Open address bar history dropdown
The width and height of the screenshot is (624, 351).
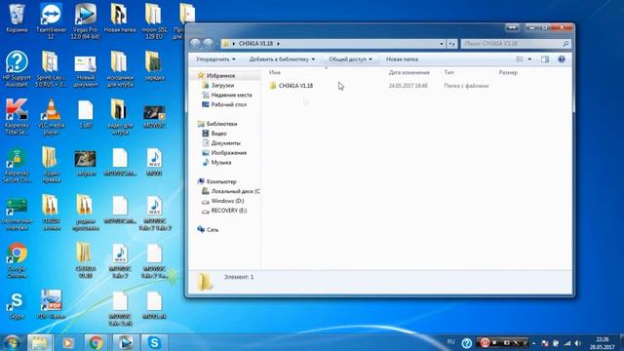tap(442, 43)
